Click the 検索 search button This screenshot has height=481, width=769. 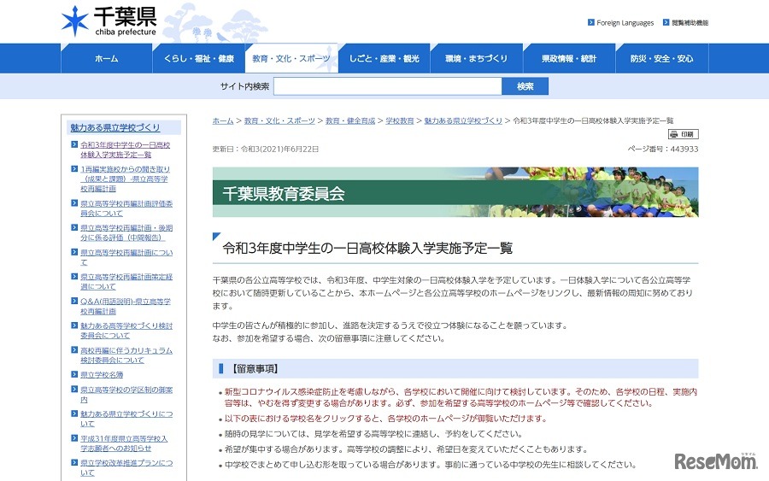click(x=525, y=86)
